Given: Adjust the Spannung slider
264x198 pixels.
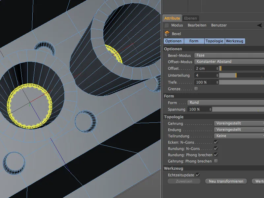Looking at the screenshot, I should (x=238, y=110).
